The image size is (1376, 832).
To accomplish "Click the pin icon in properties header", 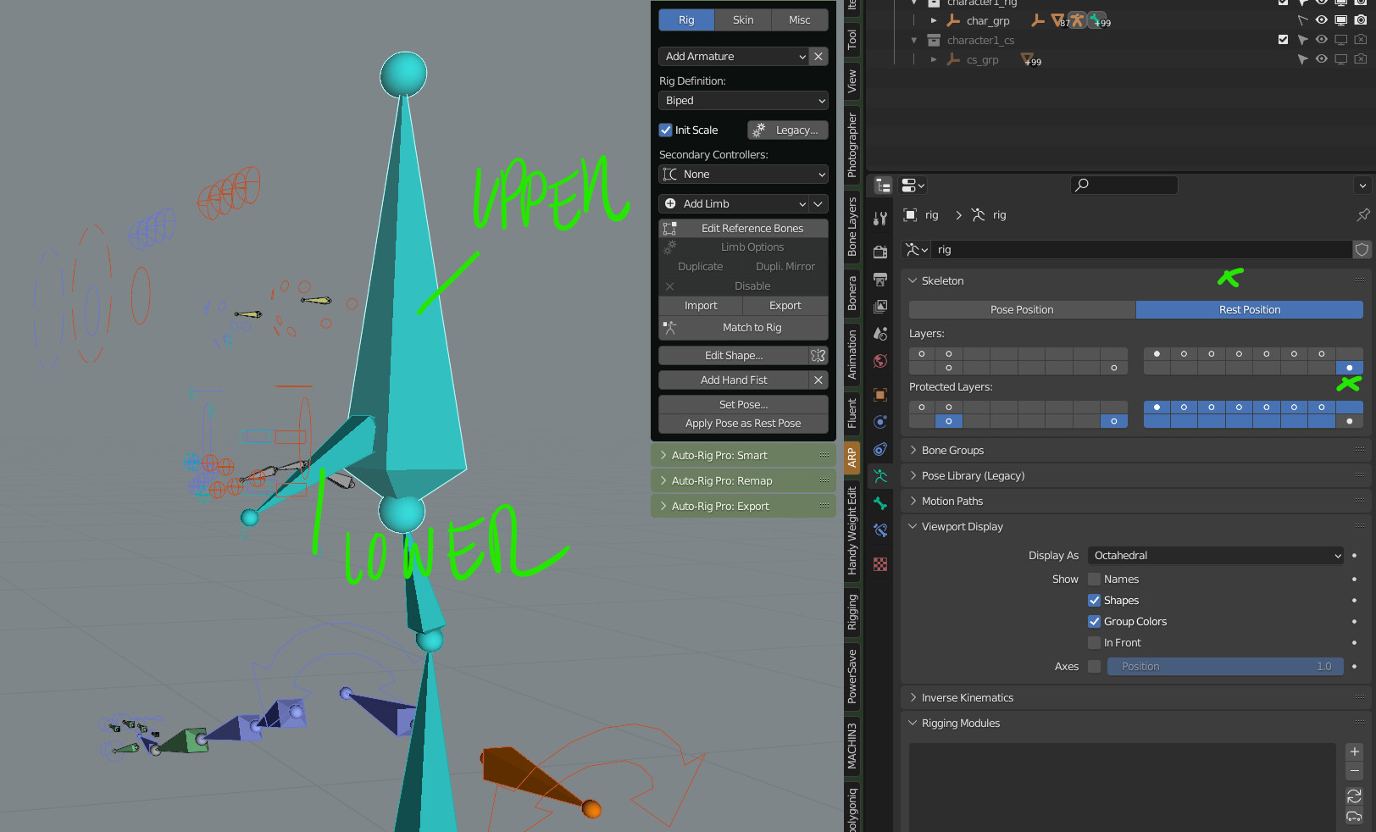I will (x=1362, y=215).
